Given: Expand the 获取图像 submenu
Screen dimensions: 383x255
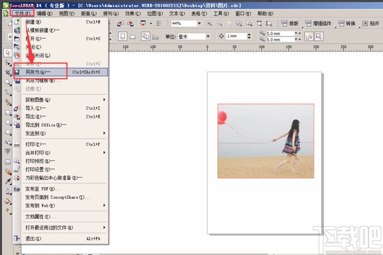Looking at the screenshot, I should point(104,100).
